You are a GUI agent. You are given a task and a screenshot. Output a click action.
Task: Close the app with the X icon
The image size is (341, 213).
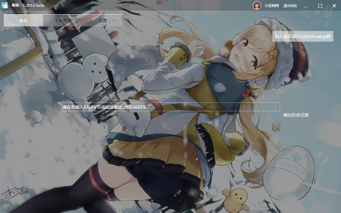coord(334,6)
